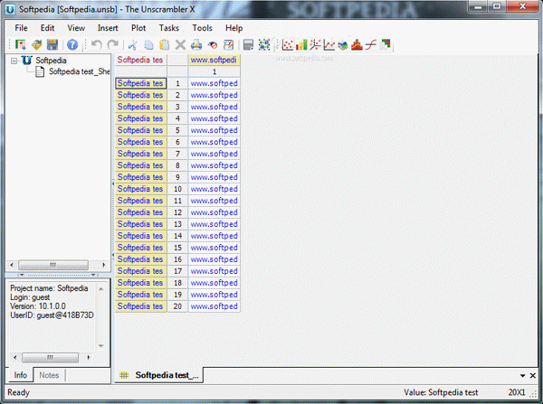Close the current sheet tab with X
The image size is (543, 404).
[x=533, y=376]
